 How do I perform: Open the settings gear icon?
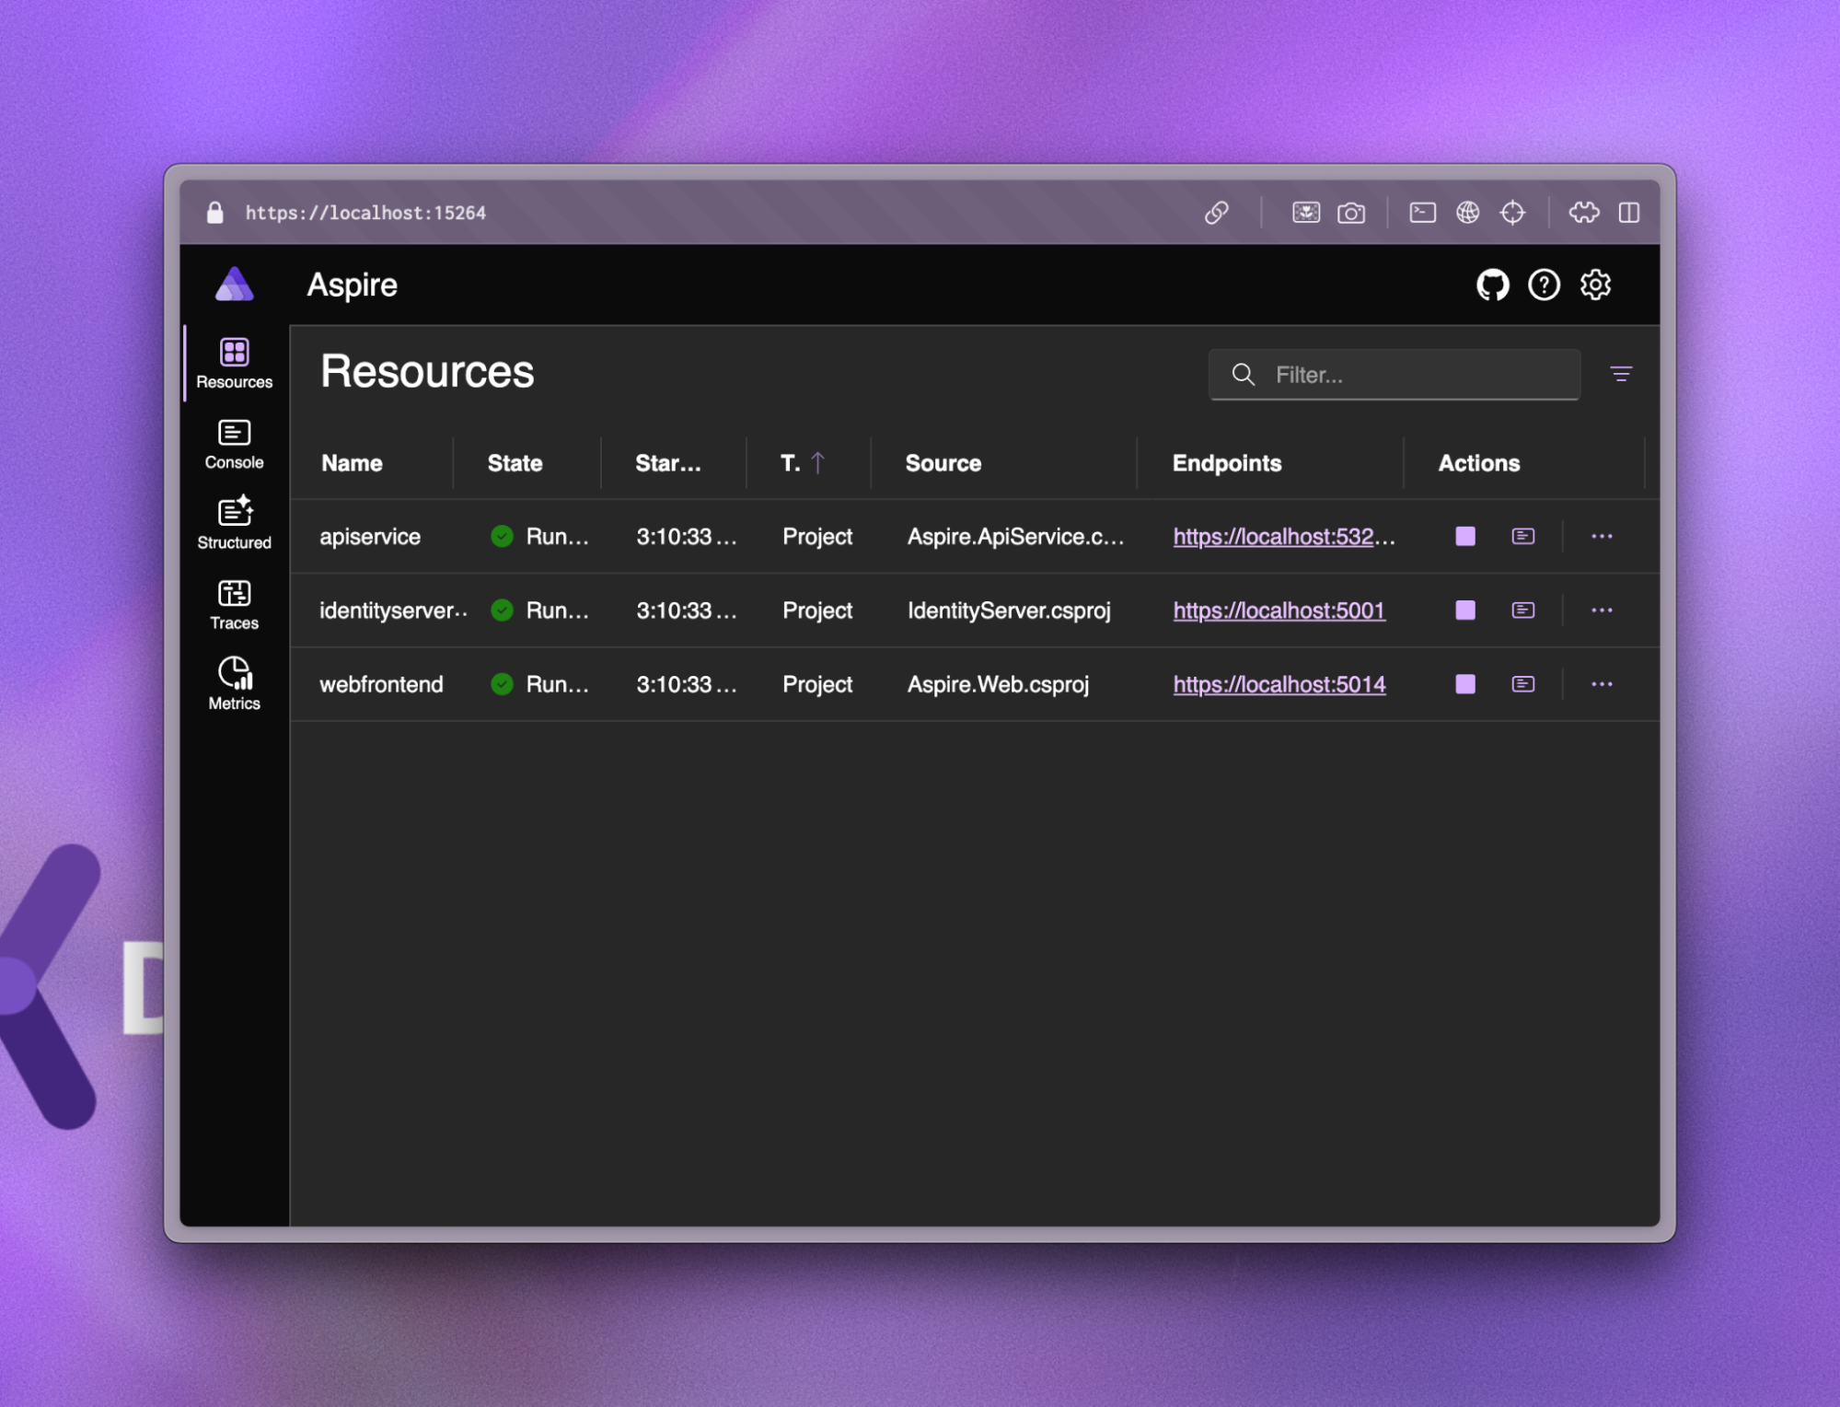click(x=1595, y=285)
